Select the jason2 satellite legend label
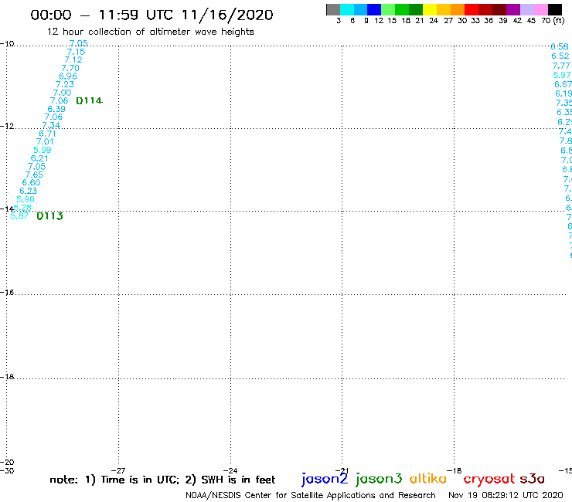The image size is (572, 502). pos(325,479)
